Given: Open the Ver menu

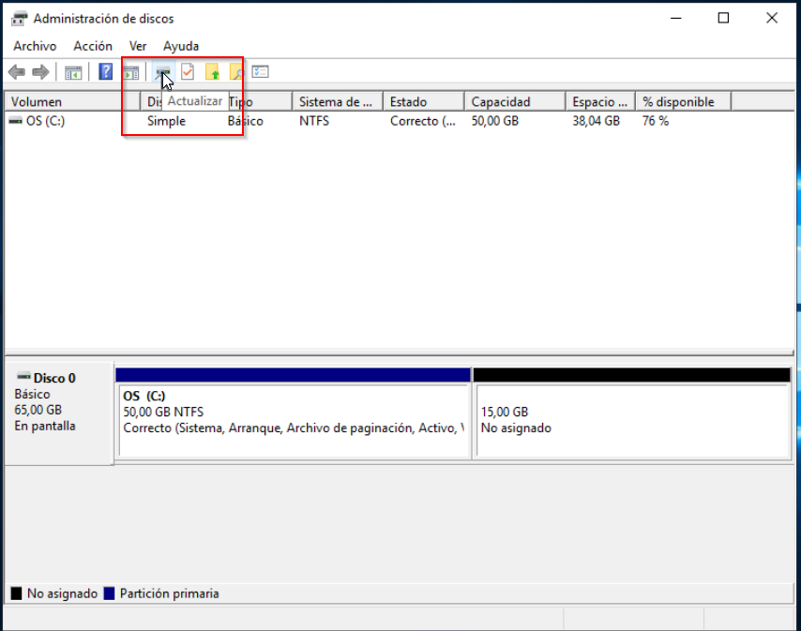Looking at the screenshot, I should tap(138, 46).
